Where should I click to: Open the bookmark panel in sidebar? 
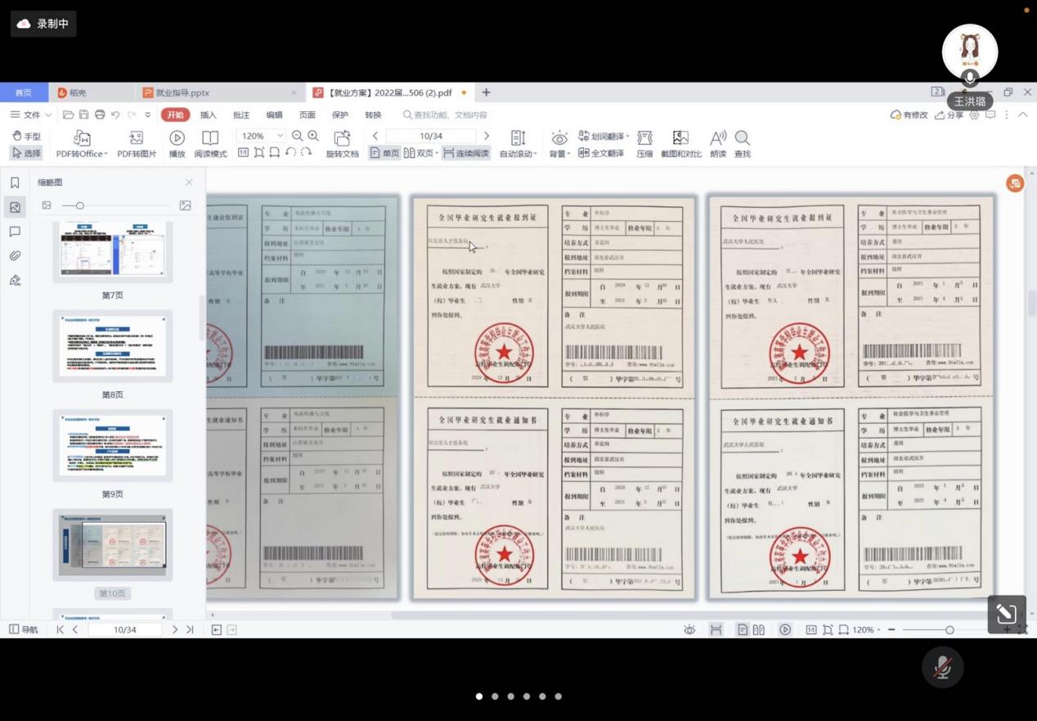(15, 183)
